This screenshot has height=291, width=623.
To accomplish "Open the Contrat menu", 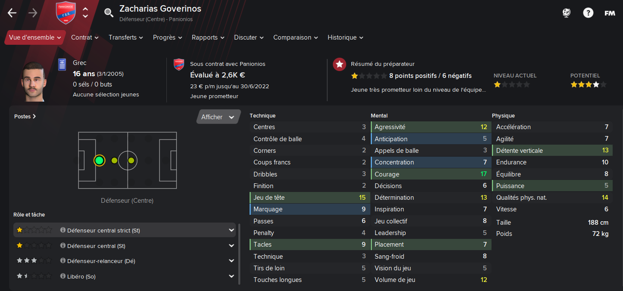I will pyautogui.click(x=85, y=37).
